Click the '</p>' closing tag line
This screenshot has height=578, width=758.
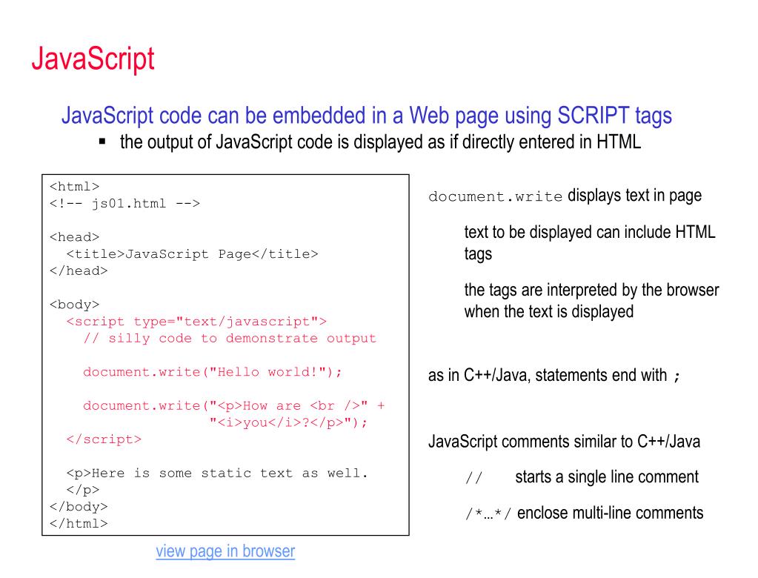tap(83, 491)
